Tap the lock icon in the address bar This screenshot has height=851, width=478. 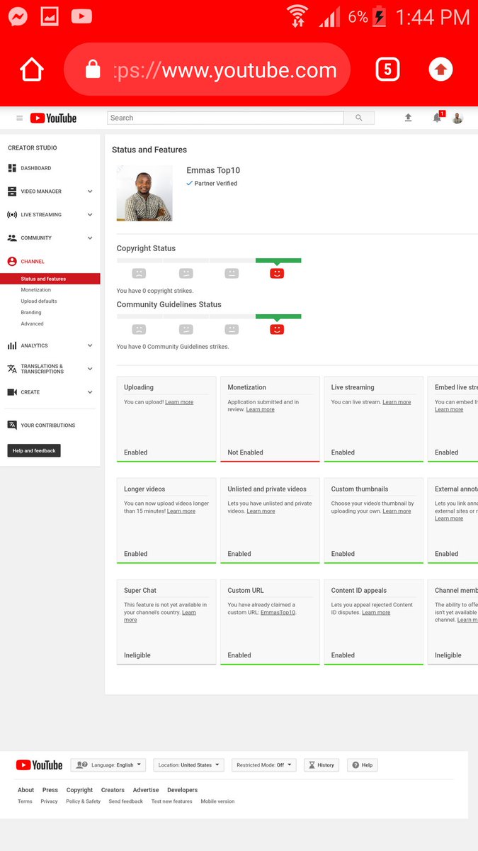tap(93, 69)
